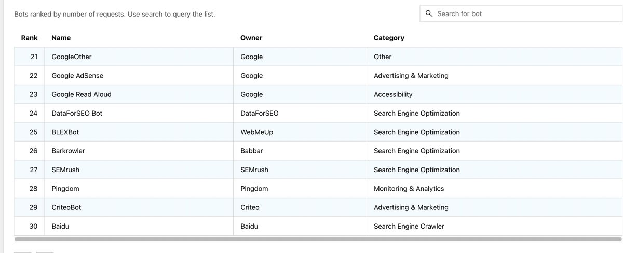The width and height of the screenshot is (623, 253).
Task: Select the Barkrowler name cell
Action: 139,151
